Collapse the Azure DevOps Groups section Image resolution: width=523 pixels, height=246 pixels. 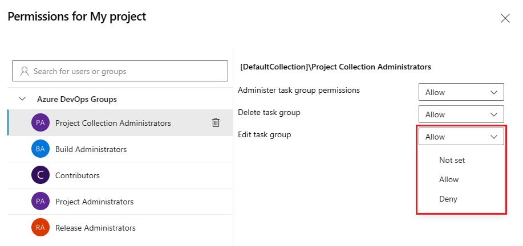point(22,99)
